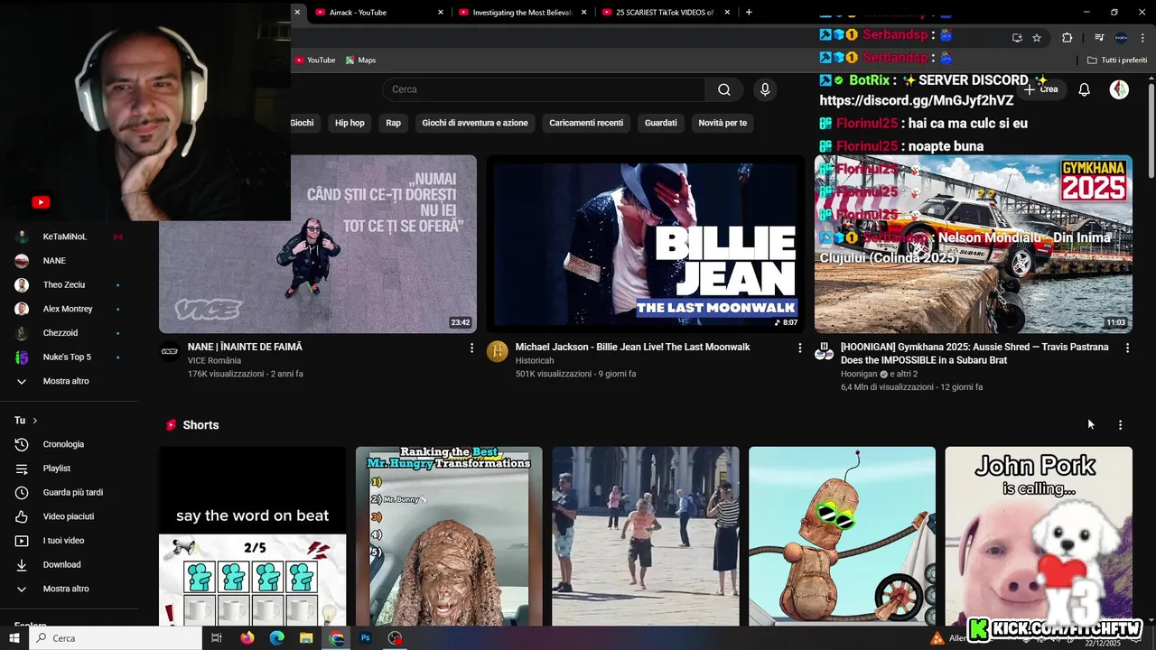This screenshot has width=1156, height=650.
Task: Open options menu for Hoonigan Gymkhana video
Action: point(1127,348)
